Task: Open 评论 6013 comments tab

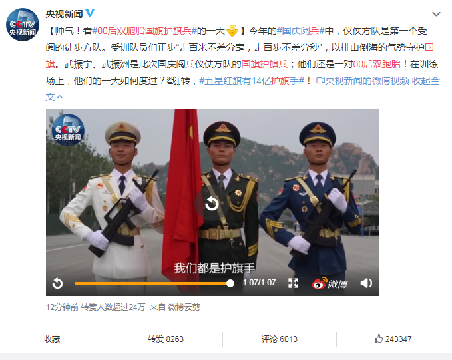Action: point(280,339)
